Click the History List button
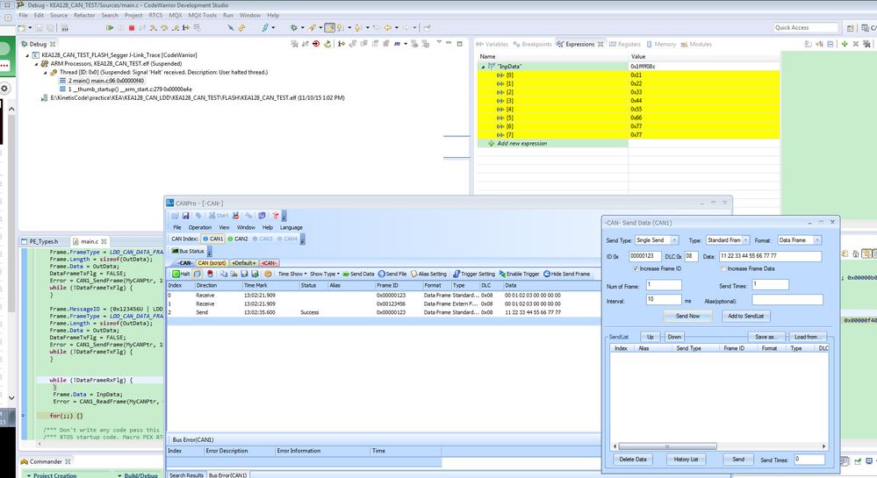Image resolution: width=877 pixels, height=478 pixels. 686,459
